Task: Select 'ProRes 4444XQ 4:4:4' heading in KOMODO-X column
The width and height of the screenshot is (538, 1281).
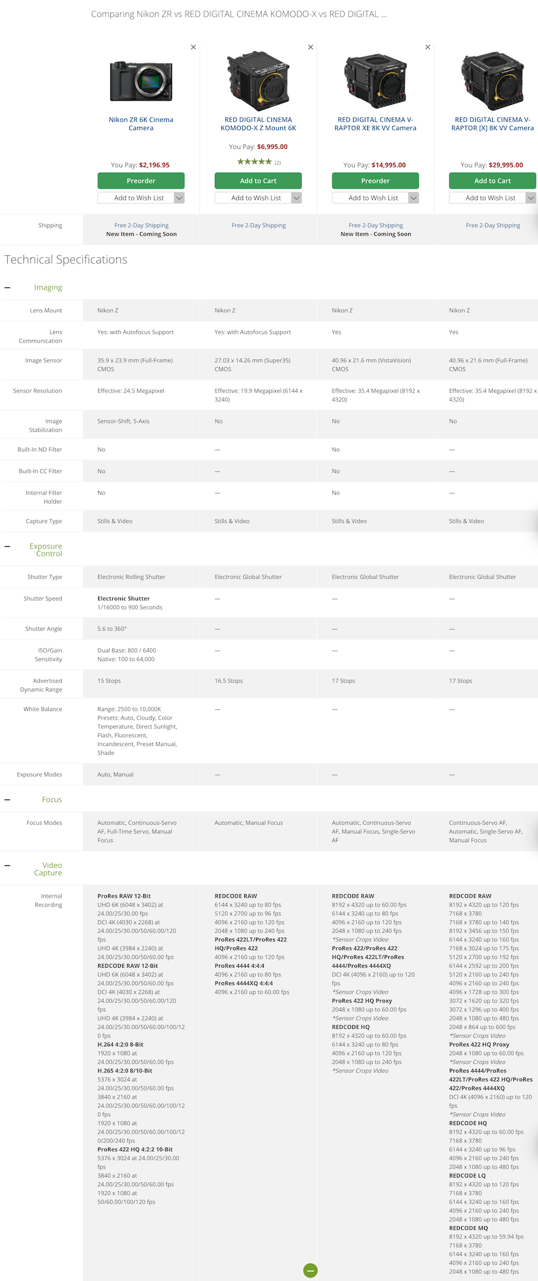Action: pyautogui.click(x=244, y=984)
